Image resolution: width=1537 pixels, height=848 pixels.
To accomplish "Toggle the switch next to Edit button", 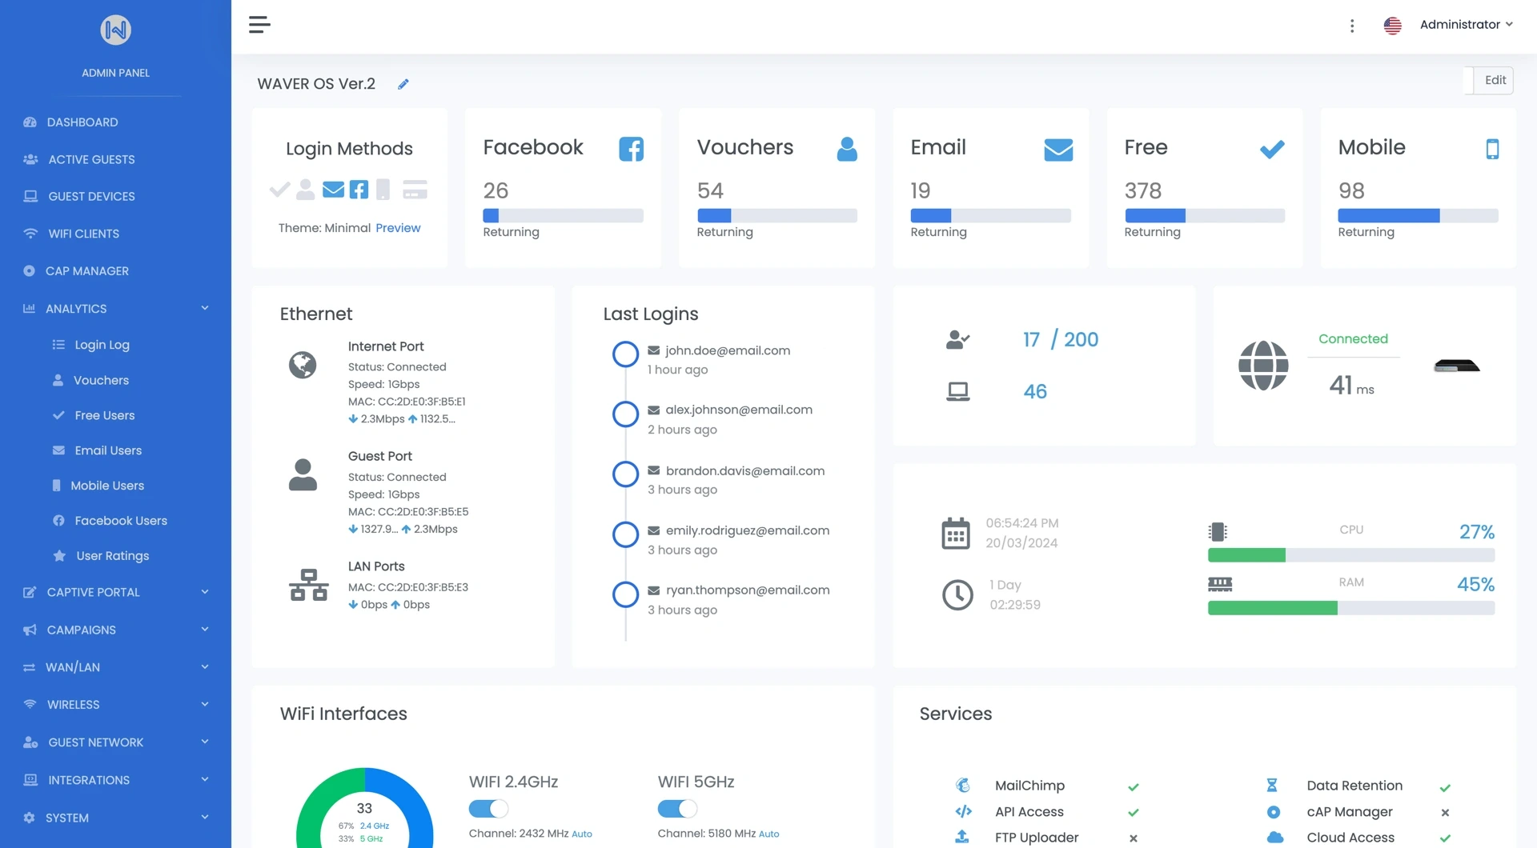I will pos(1468,80).
